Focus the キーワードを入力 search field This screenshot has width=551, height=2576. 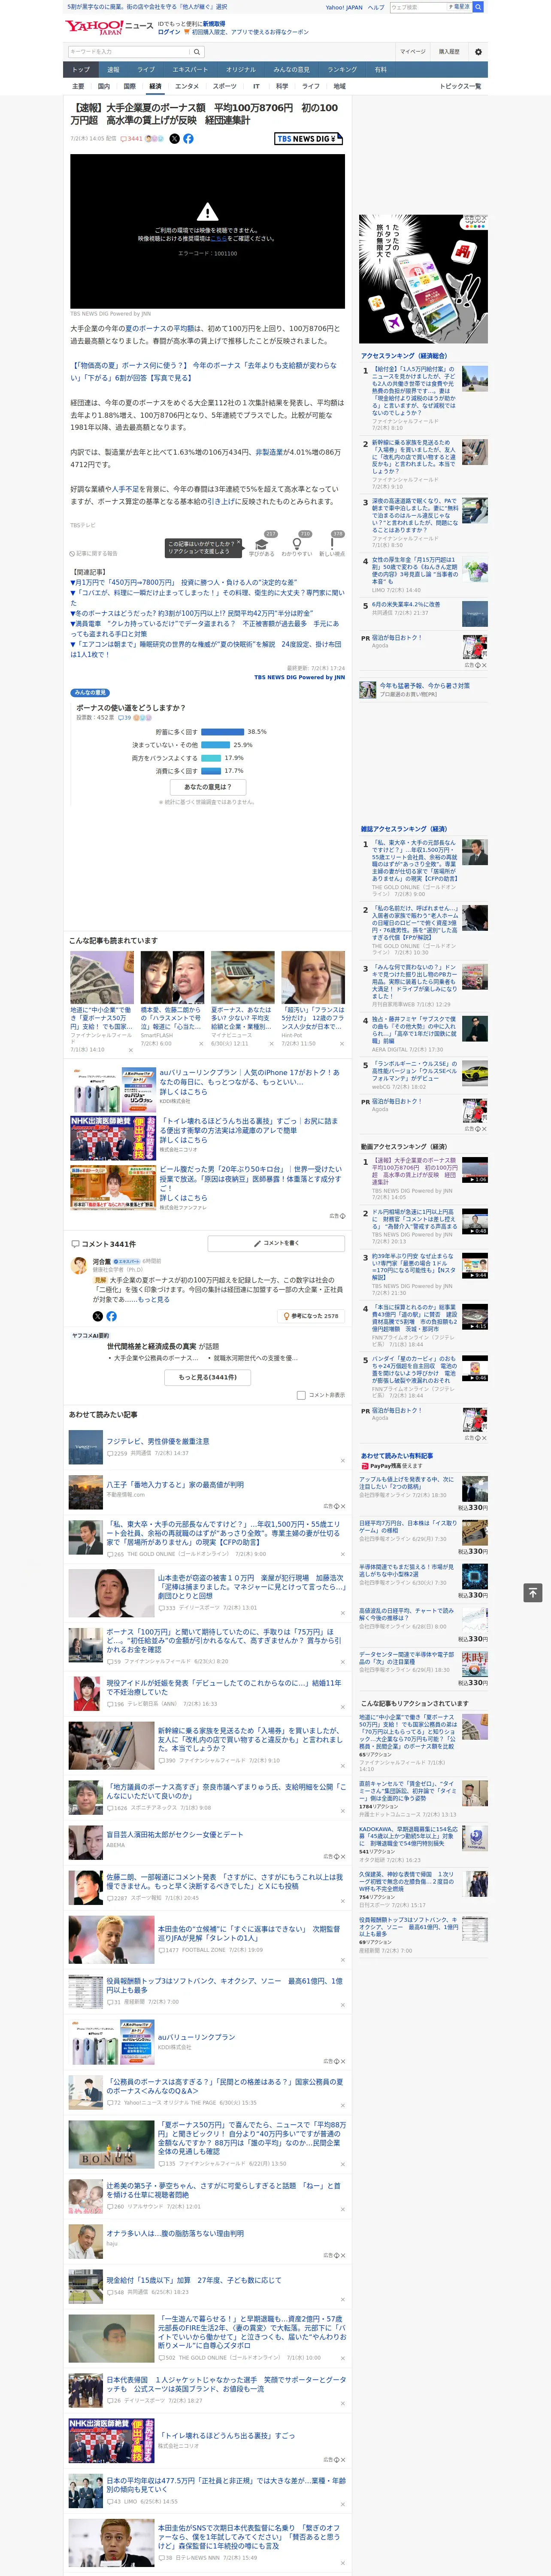coord(129,52)
